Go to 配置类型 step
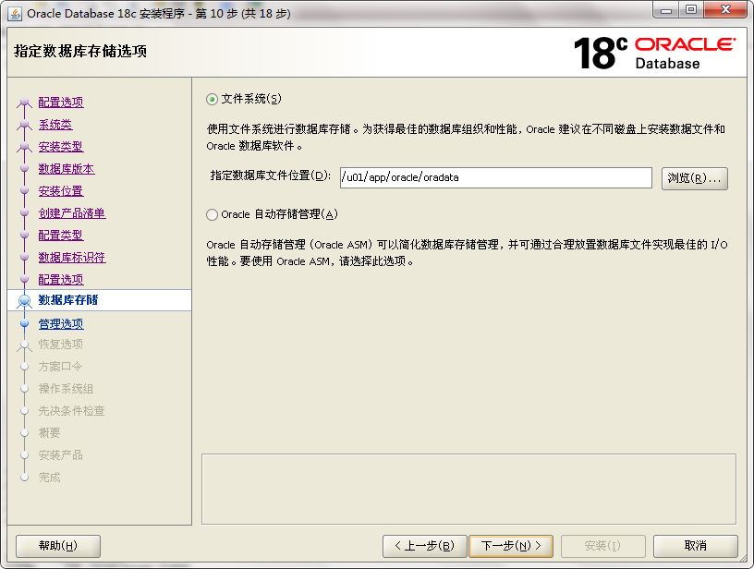 61,235
